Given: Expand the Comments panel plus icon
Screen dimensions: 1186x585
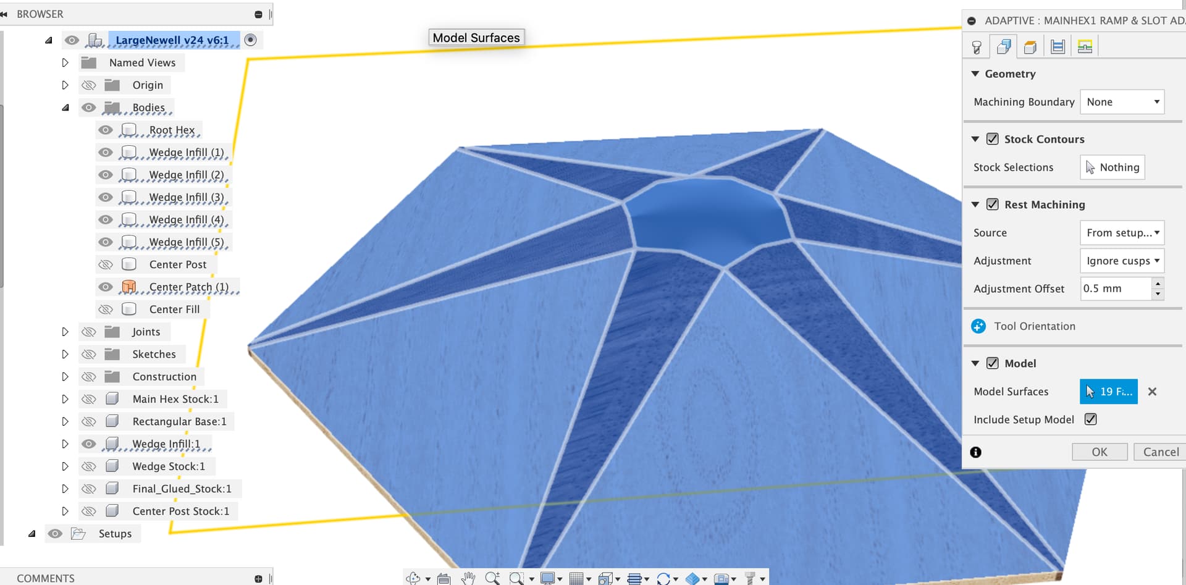Looking at the screenshot, I should tap(258, 578).
